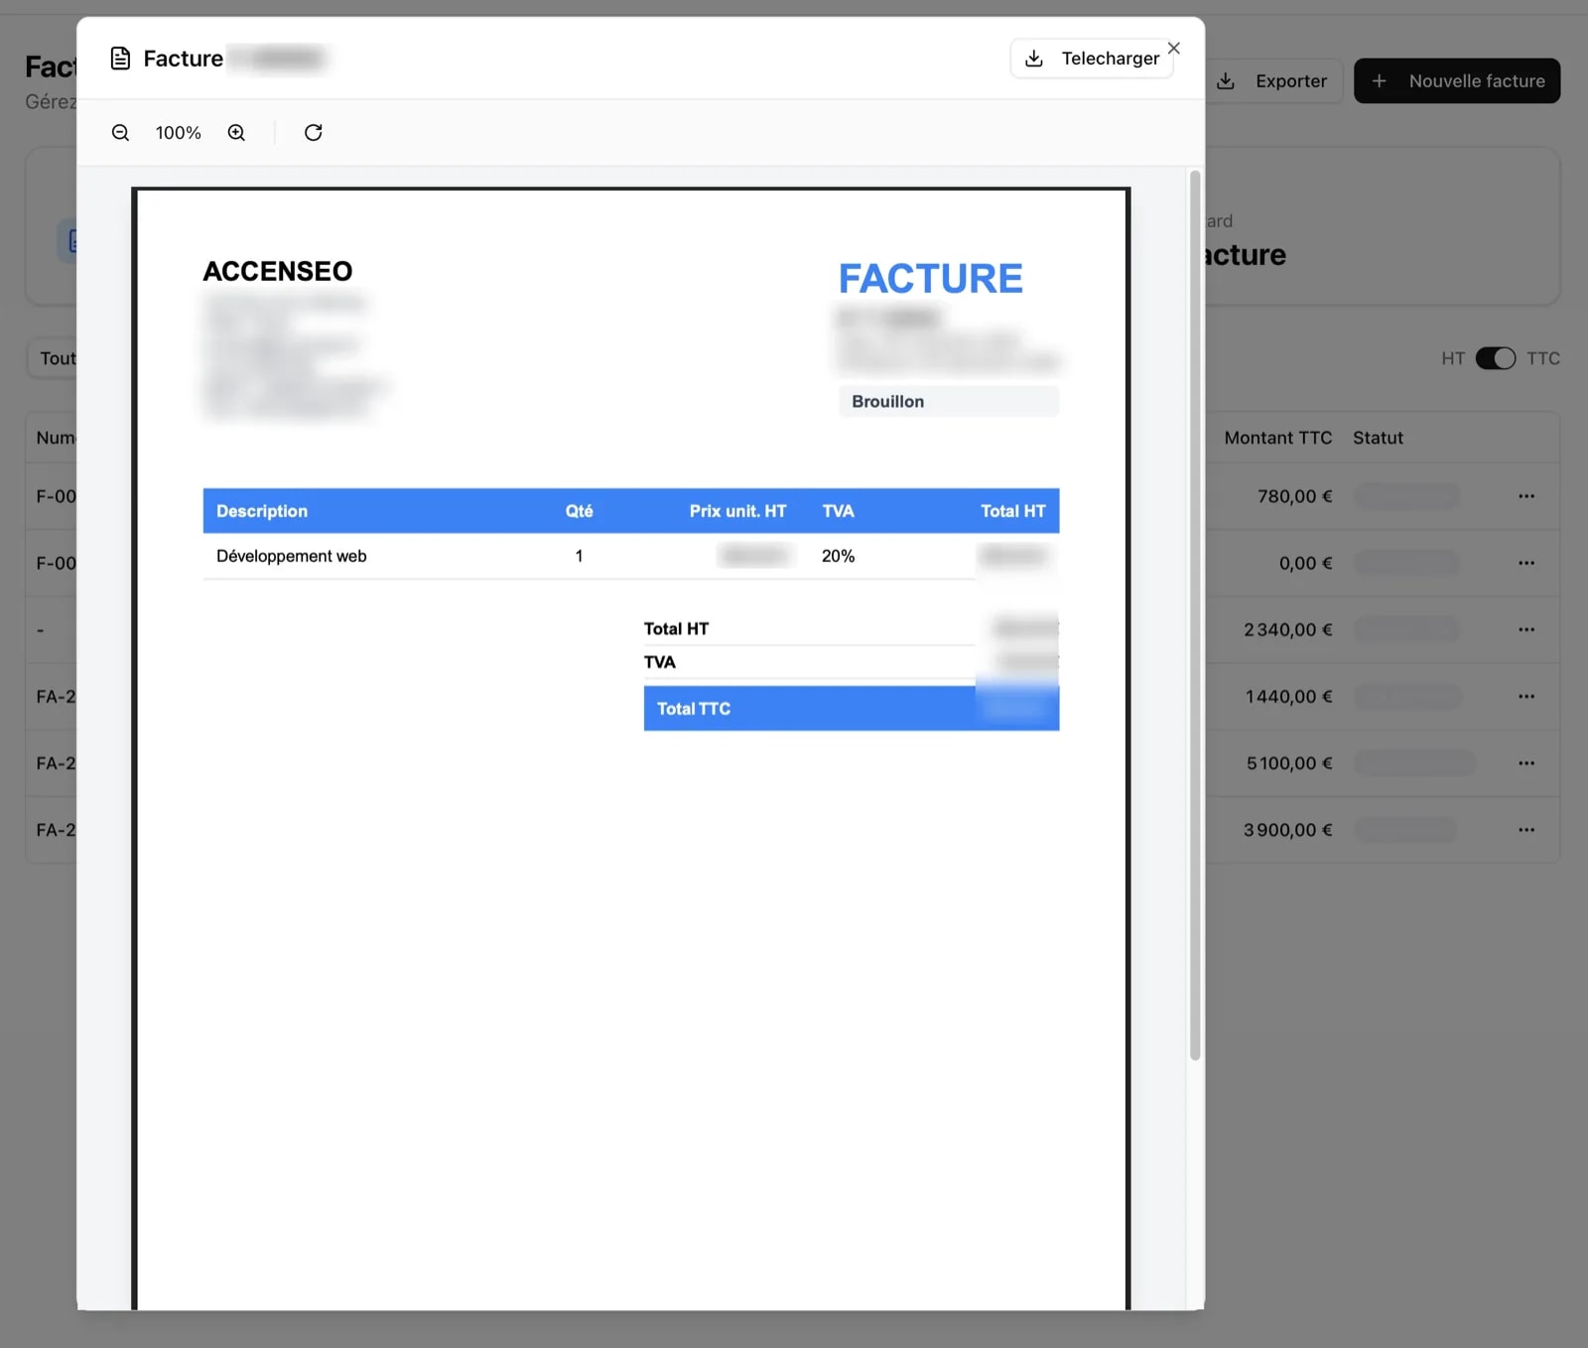Viewport: 1588px width, 1348px height.
Task: Click the 100% zoom level label
Action: click(178, 132)
